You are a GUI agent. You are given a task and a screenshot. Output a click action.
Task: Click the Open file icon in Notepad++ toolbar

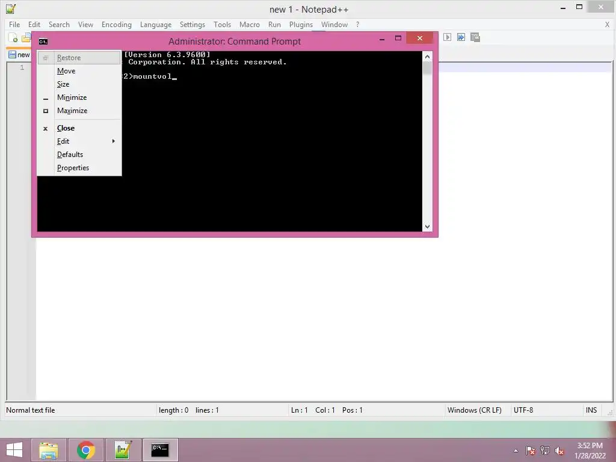tap(26, 38)
